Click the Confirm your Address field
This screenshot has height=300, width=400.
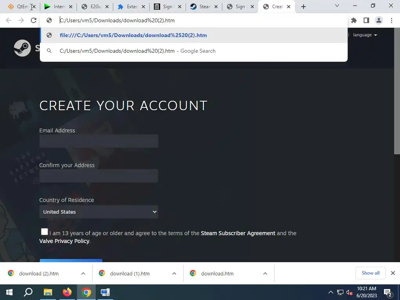[99, 175]
